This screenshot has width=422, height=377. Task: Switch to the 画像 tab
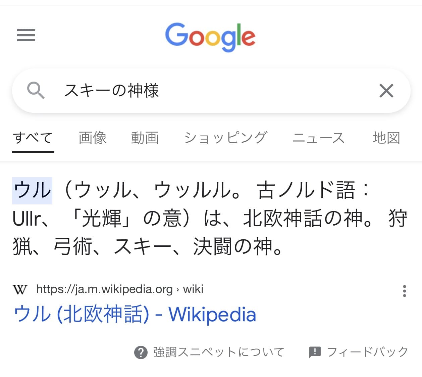pos(92,138)
